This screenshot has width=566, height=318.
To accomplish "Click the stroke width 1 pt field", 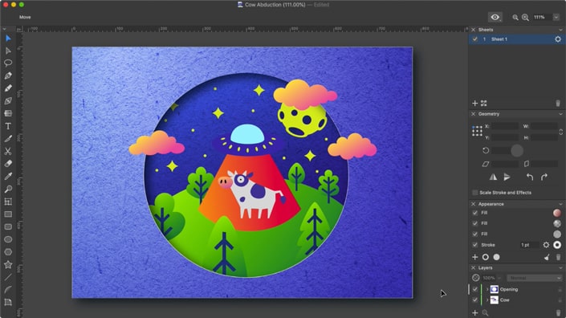I will pos(528,245).
